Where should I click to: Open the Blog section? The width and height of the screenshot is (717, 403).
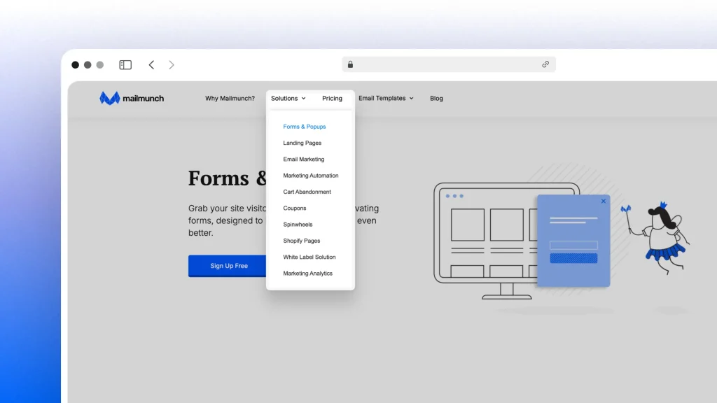point(436,98)
